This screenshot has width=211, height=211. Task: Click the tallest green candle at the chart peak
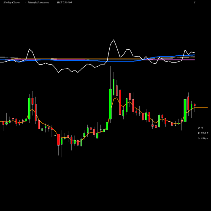coord(111,104)
